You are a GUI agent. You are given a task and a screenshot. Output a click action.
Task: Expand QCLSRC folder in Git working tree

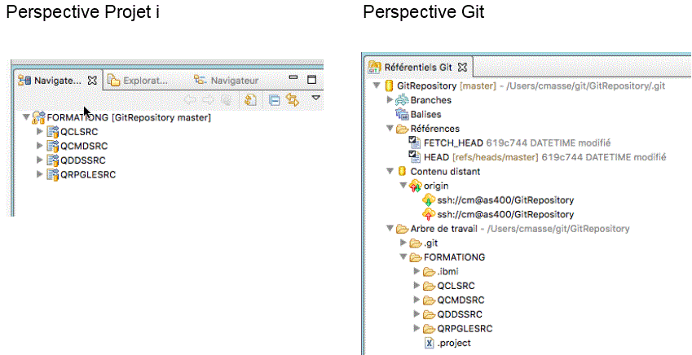click(417, 285)
